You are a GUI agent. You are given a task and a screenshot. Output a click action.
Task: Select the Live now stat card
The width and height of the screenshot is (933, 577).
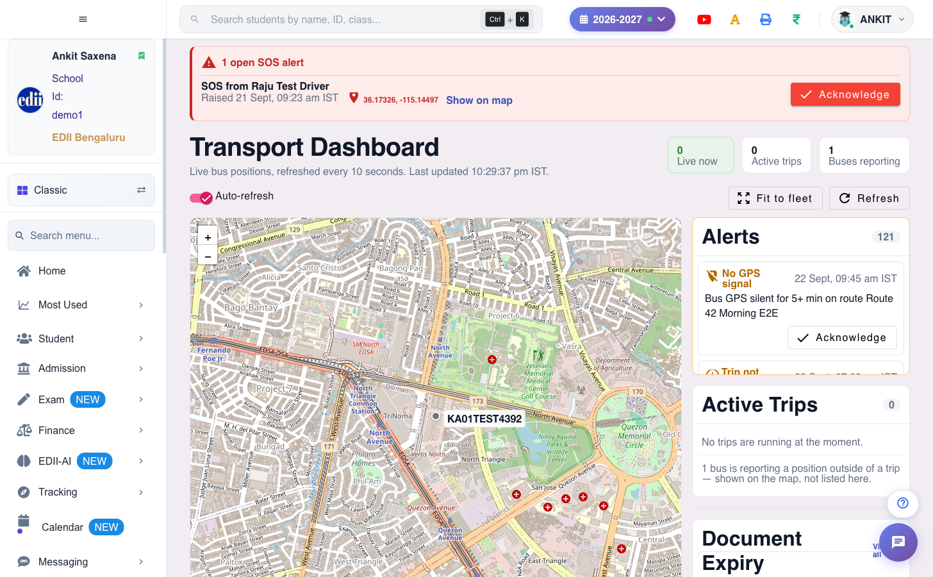[x=700, y=155]
